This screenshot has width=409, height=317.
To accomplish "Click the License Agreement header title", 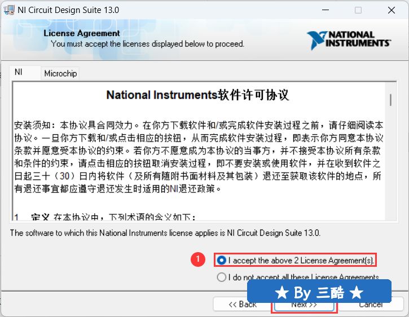I will coord(82,33).
